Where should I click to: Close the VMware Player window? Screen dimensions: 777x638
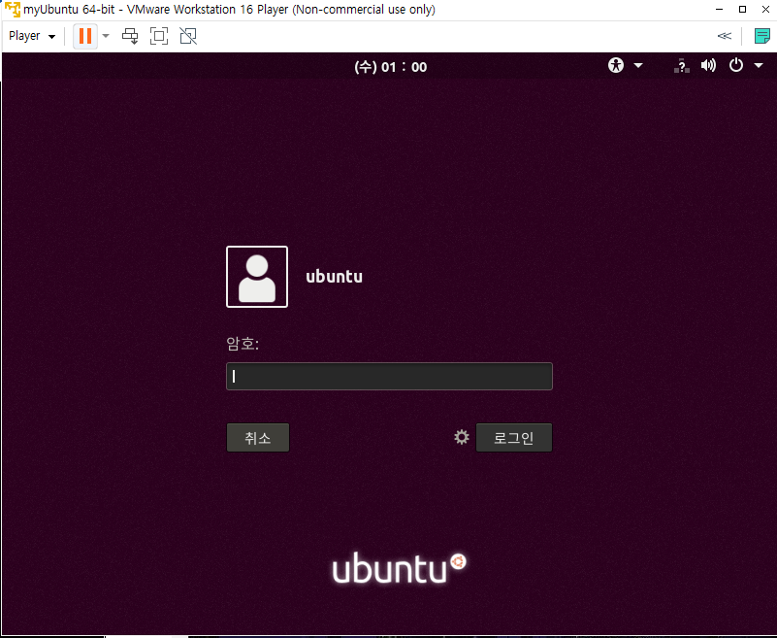coord(765,10)
